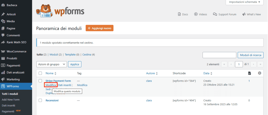Tick the select-all checkbox in table header
268x115 pixels.
(40, 73)
